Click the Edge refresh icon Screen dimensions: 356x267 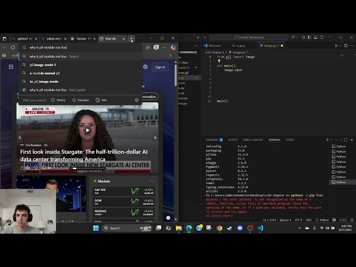pos(13,47)
